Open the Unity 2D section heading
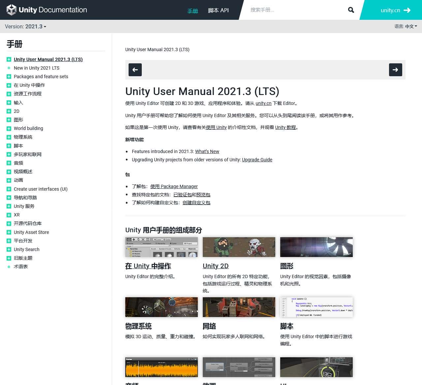 [x=216, y=266]
